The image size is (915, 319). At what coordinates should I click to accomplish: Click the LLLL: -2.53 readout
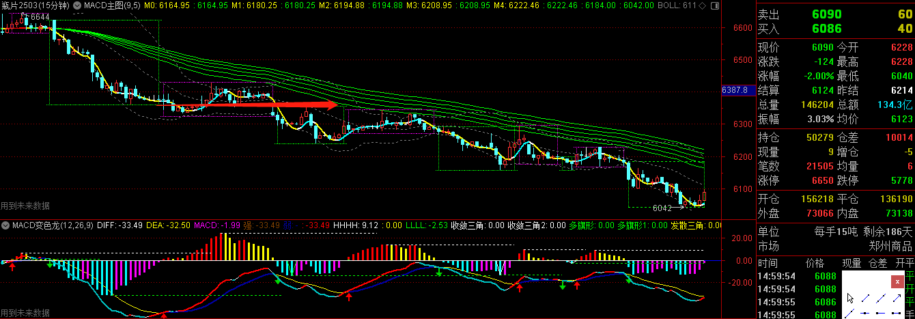click(x=427, y=225)
